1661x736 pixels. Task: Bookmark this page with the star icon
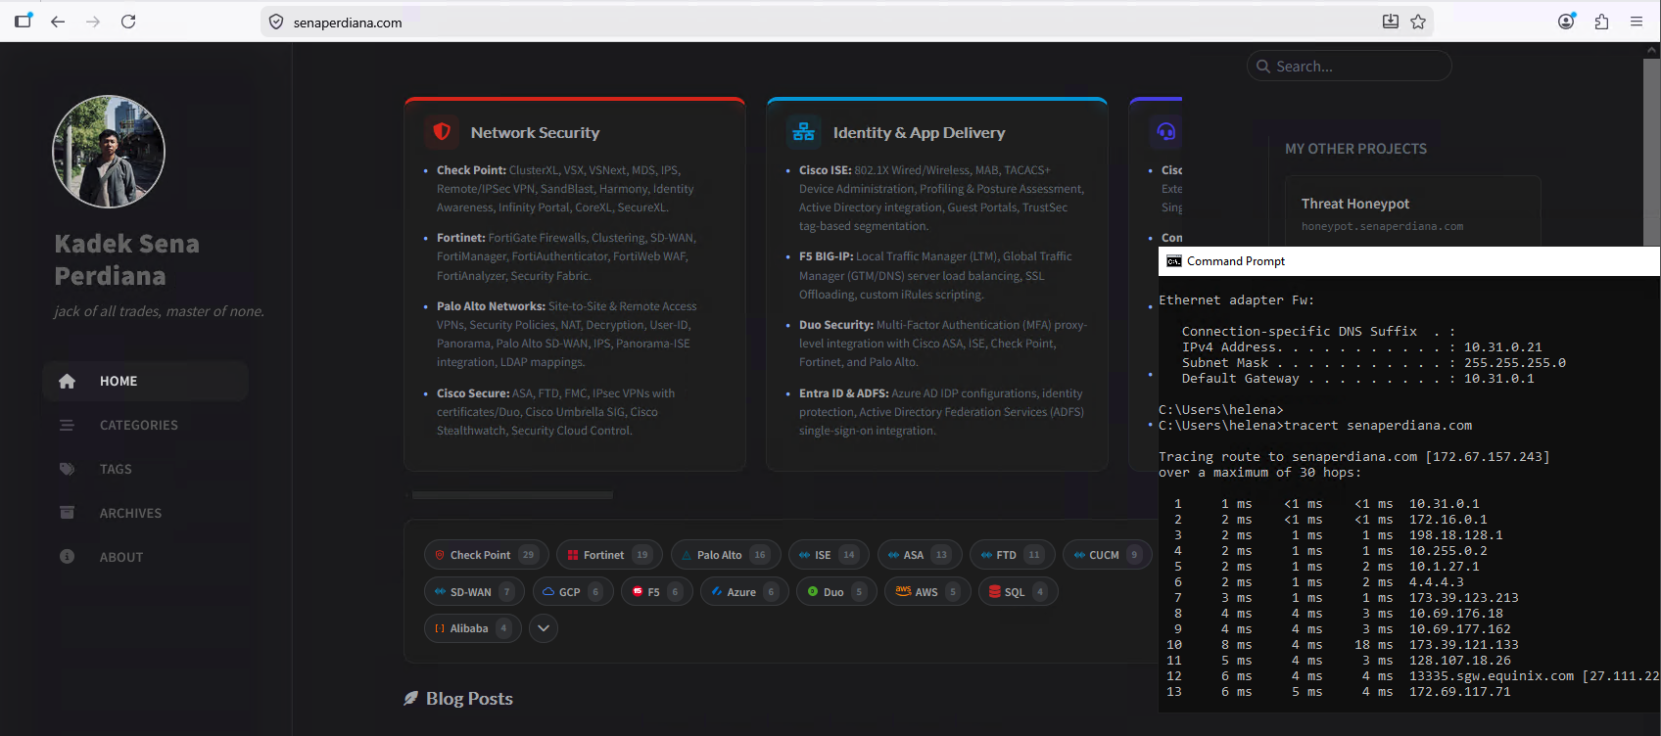pos(1418,22)
